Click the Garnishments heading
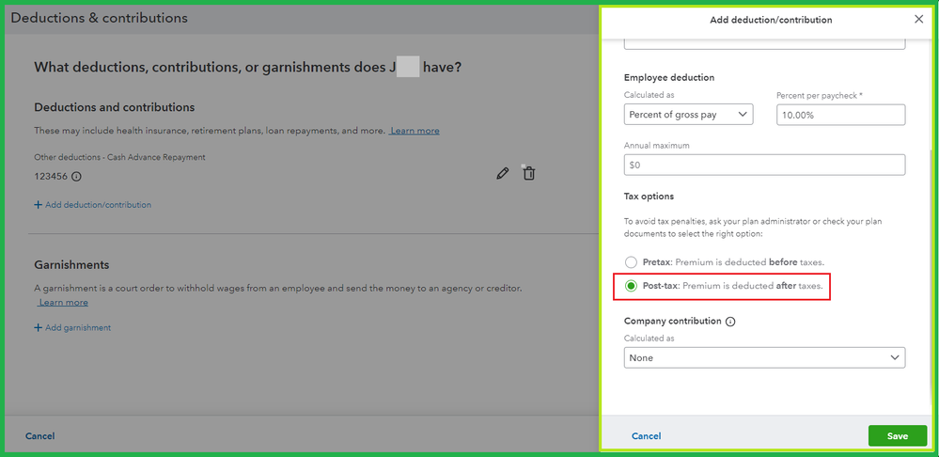The width and height of the screenshot is (939, 457). pos(71,264)
